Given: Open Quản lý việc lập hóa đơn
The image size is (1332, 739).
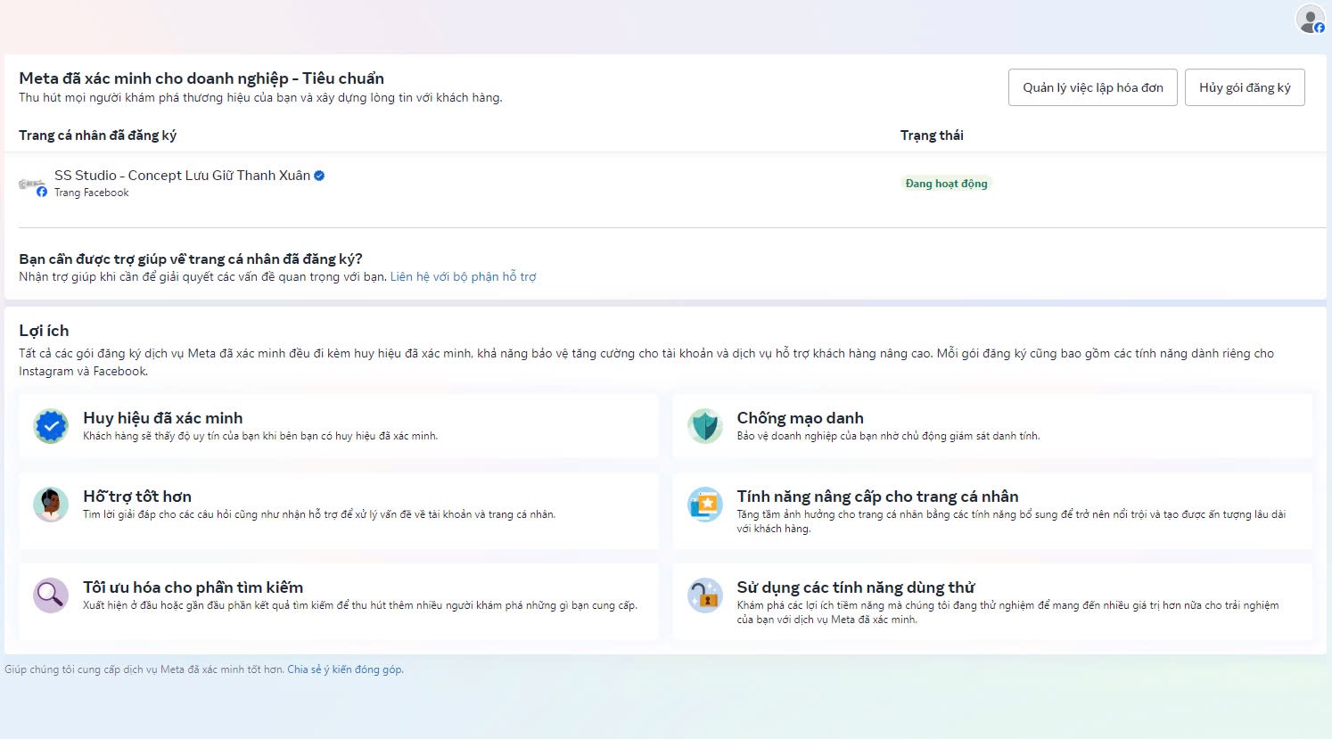Looking at the screenshot, I should point(1093,87).
